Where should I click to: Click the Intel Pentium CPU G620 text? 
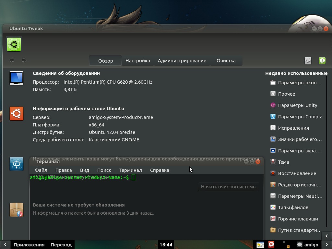click(108, 82)
